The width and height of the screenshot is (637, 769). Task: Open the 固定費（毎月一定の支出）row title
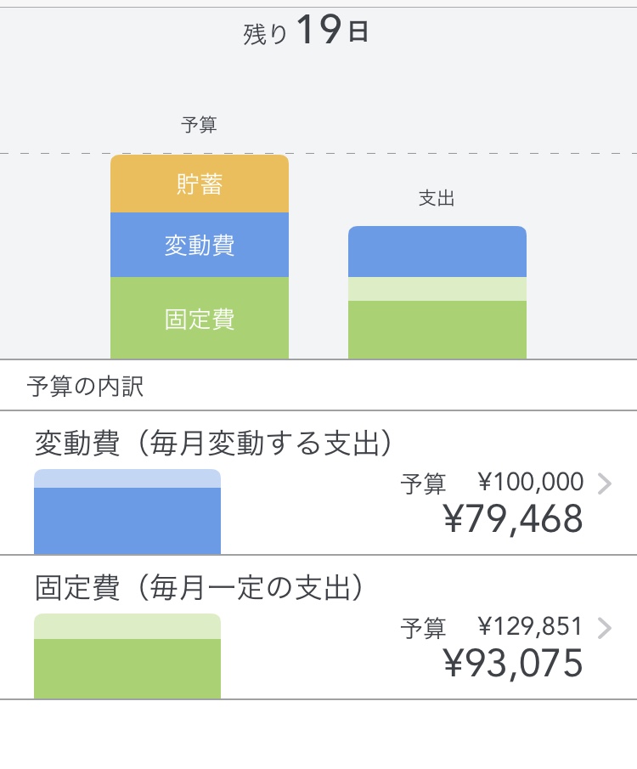click(x=199, y=587)
